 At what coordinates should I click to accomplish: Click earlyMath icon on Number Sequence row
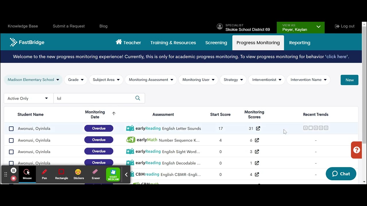tap(131, 140)
